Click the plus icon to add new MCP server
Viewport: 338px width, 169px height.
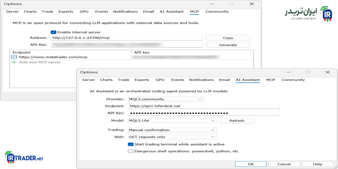(14, 62)
